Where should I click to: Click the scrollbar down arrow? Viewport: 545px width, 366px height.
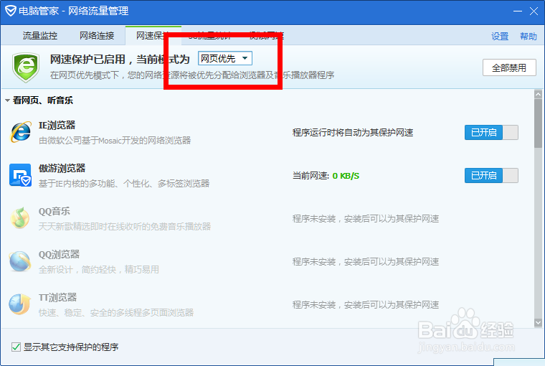[x=538, y=323]
